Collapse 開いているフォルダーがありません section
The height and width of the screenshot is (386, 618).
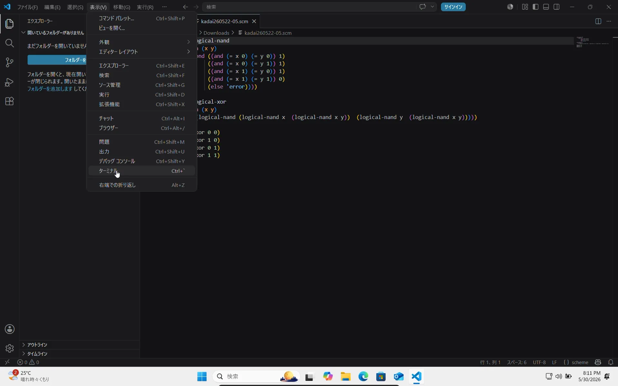click(x=53, y=32)
